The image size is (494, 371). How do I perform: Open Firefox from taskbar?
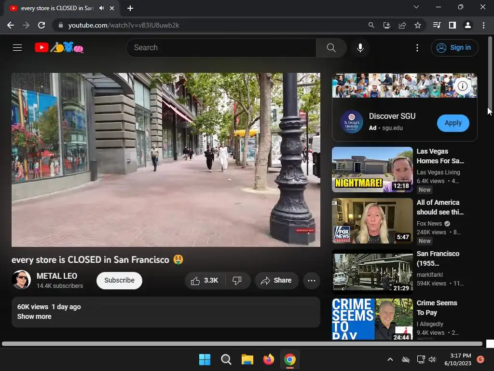(x=268, y=359)
